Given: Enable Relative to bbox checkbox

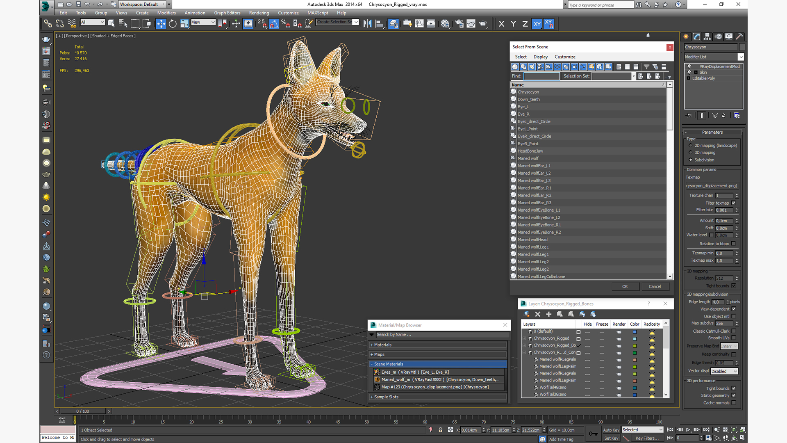Looking at the screenshot, I should [734, 244].
